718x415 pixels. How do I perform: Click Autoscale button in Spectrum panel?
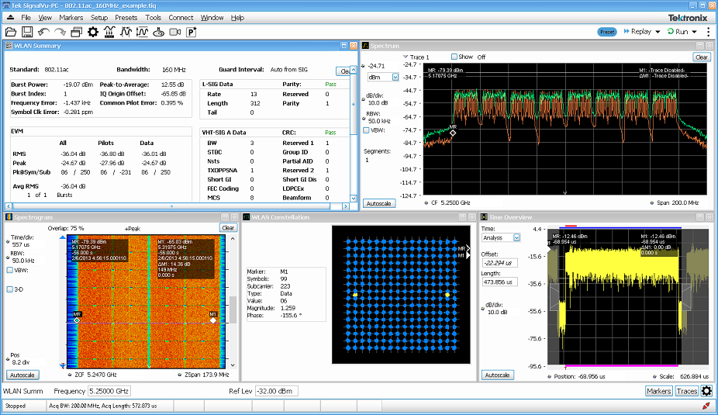coord(379,203)
